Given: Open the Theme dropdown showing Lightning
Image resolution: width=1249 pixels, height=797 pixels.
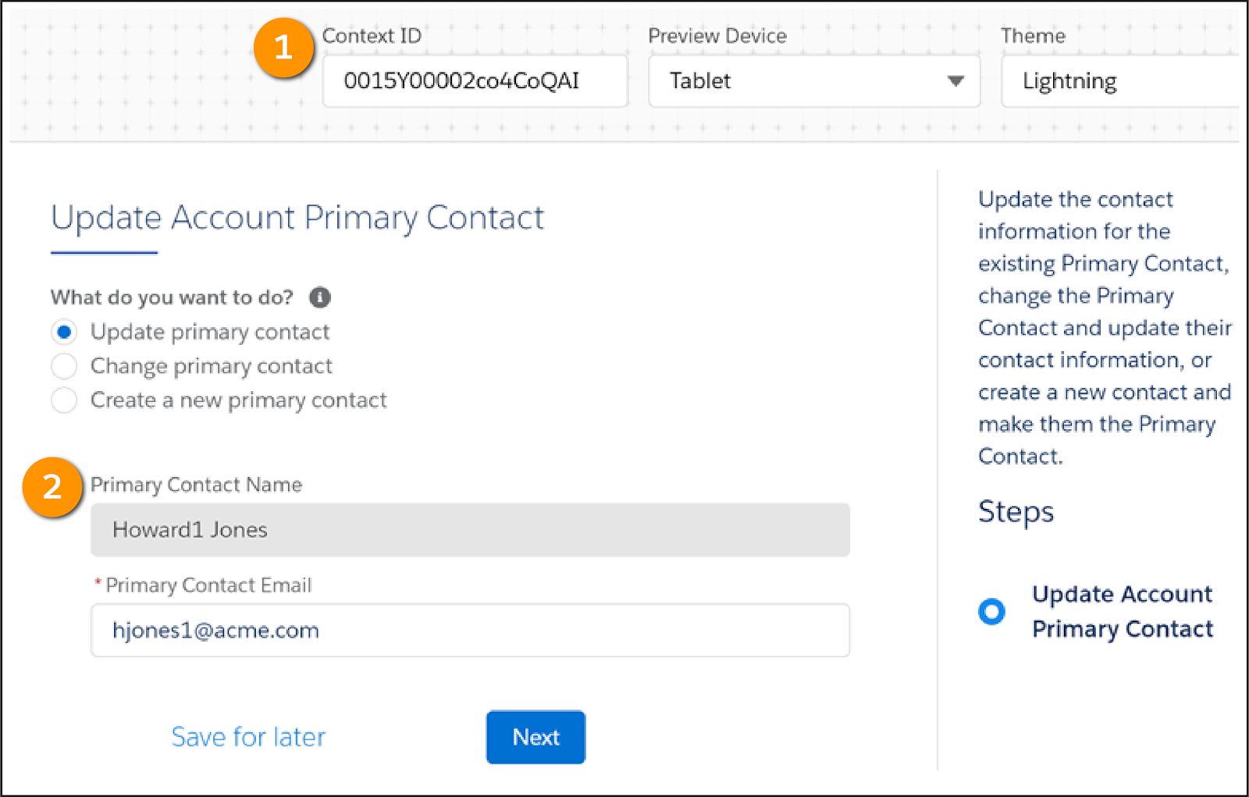Looking at the screenshot, I should click(x=1121, y=81).
